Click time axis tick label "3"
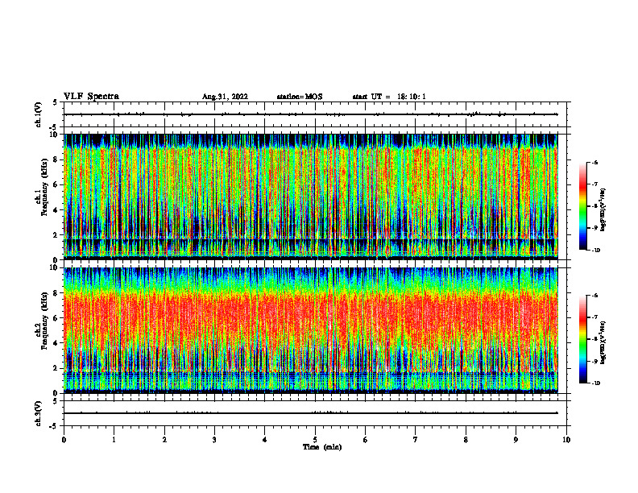This screenshot has height=493, width=638. click(x=215, y=440)
